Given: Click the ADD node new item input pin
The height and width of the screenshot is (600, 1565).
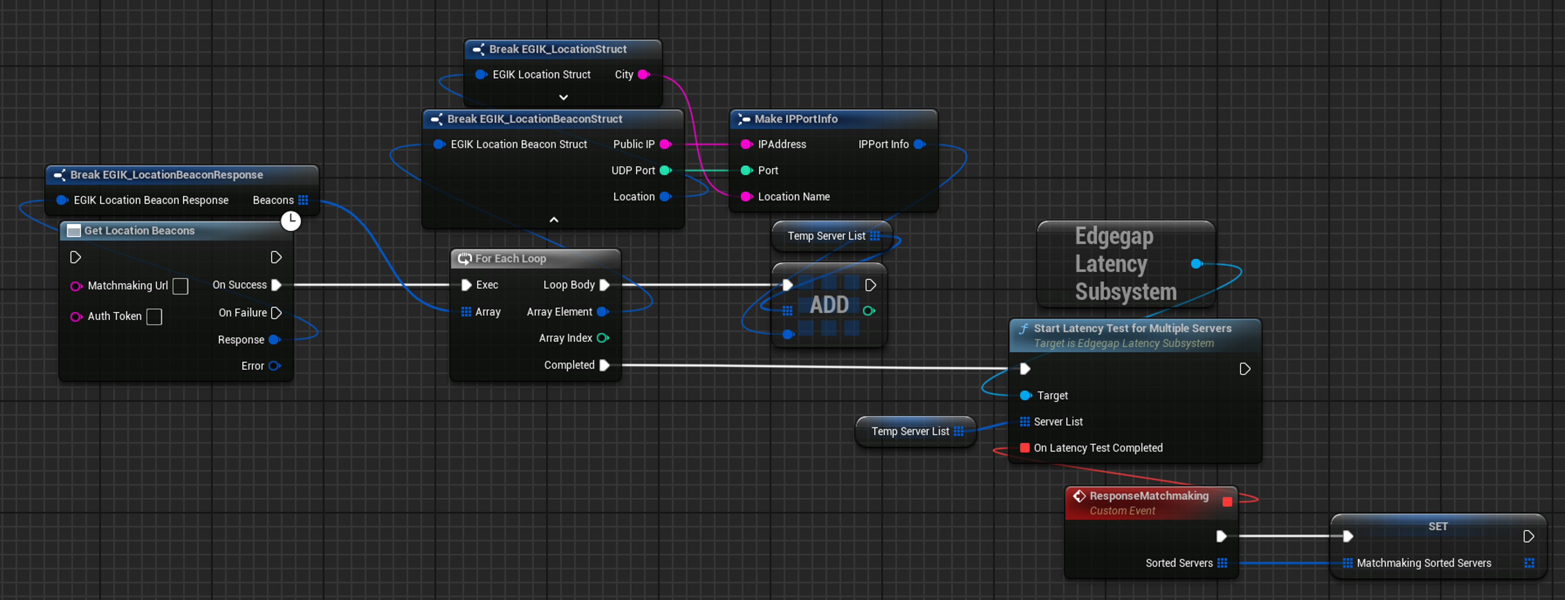Looking at the screenshot, I should coord(788,334).
